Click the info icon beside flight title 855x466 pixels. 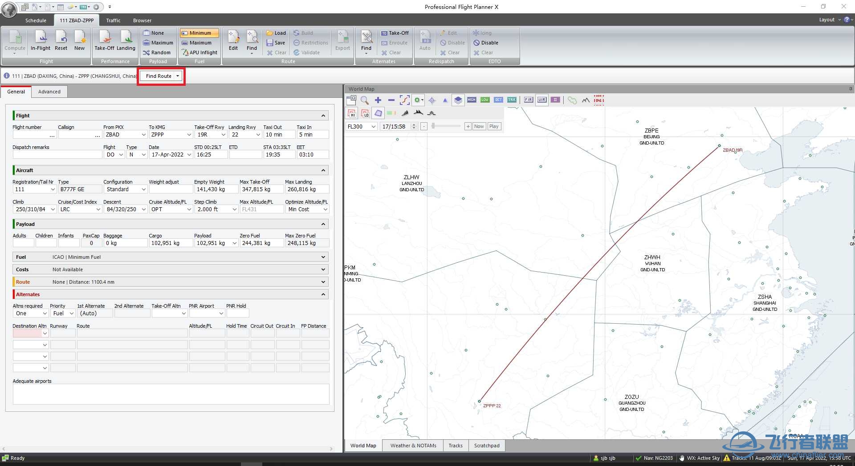pos(7,76)
